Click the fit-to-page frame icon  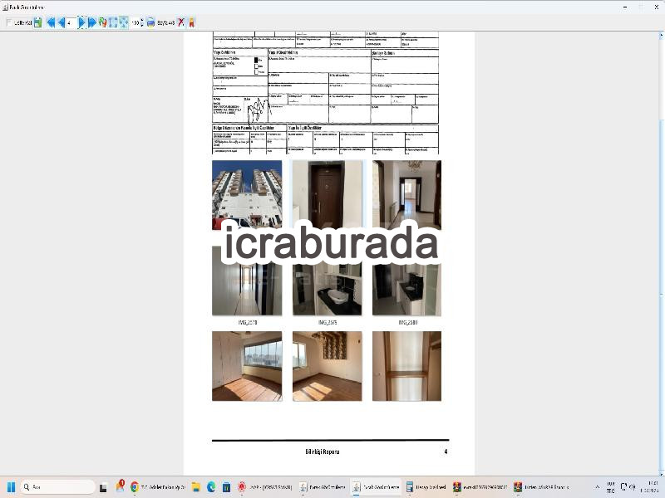coord(113,22)
